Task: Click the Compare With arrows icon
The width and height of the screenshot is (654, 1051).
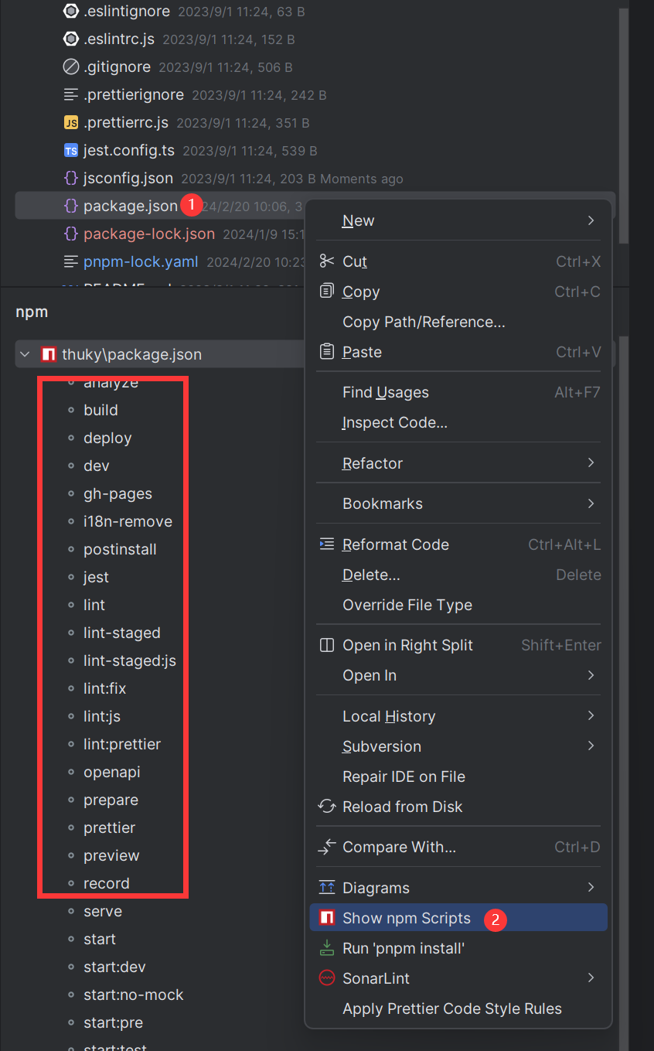Action: click(327, 848)
